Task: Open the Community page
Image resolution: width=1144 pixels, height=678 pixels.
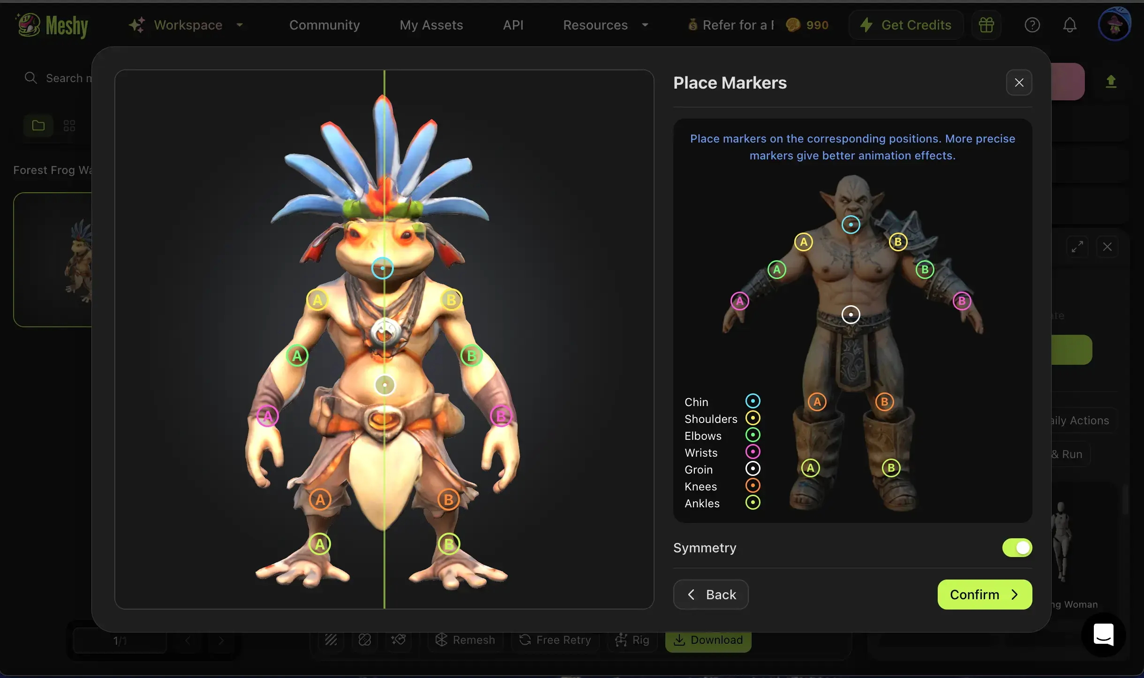Action: click(324, 25)
